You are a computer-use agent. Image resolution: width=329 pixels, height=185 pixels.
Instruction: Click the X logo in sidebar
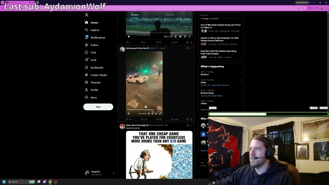pyautogui.click(x=87, y=15)
